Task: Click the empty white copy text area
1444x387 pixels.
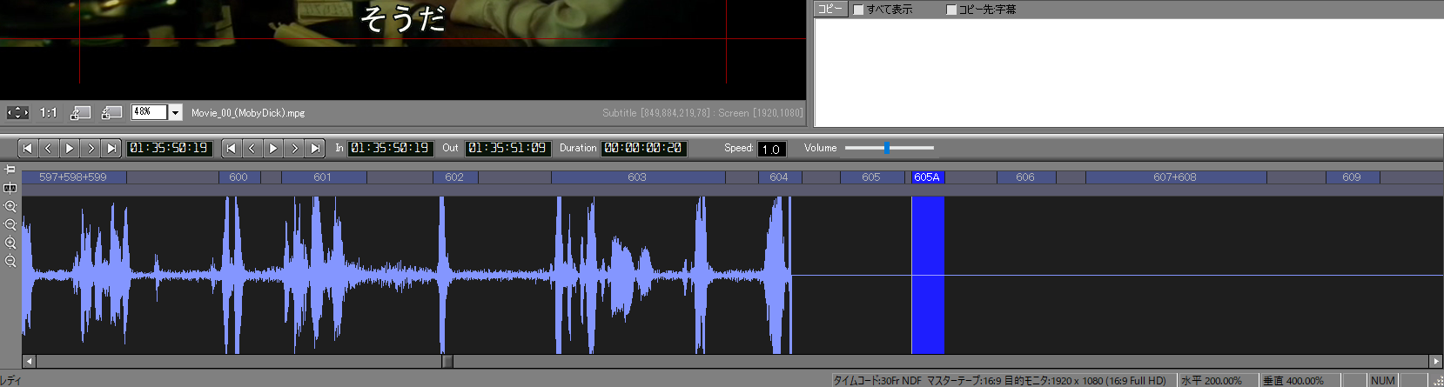Action: click(x=1128, y=73)
